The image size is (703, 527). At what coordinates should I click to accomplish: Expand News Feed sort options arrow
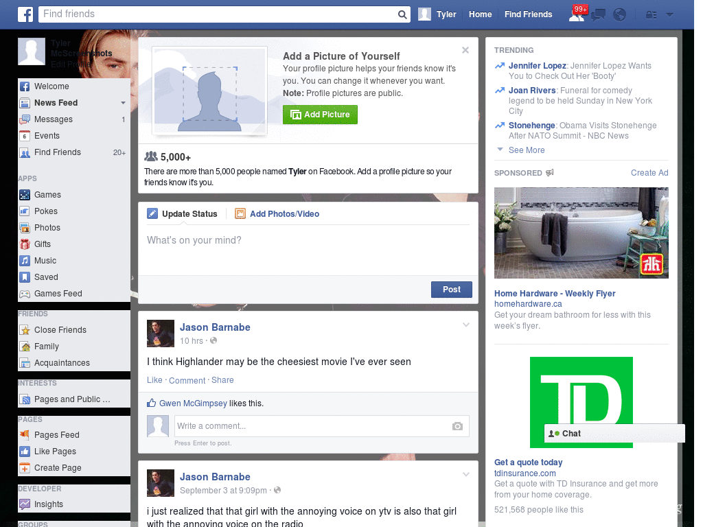pyautogui.click(x=123, y=103)
